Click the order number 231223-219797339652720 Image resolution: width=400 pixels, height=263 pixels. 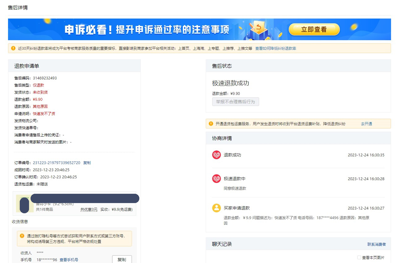point(57,163)
